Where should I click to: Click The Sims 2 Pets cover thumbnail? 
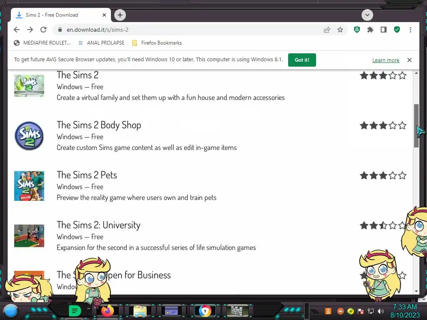pos(29,186)
